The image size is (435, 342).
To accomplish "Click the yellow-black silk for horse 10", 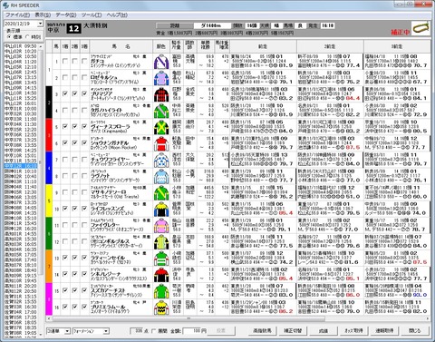I will pyautogui.click(x=161, y=209).
